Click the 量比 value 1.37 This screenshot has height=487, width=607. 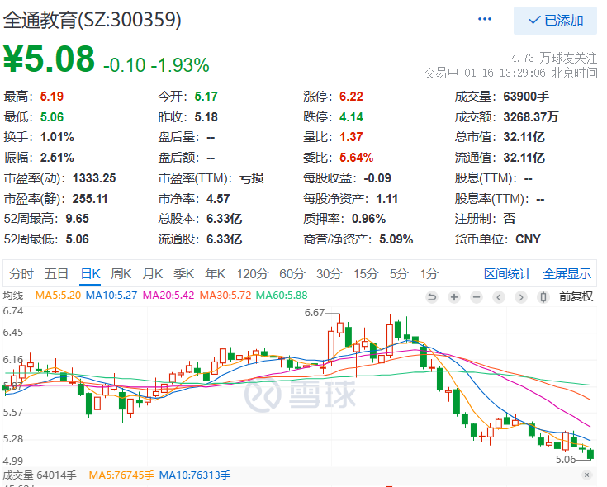click(x=351, y=137)
